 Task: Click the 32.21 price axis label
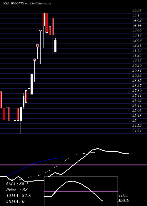click(137, 45)
